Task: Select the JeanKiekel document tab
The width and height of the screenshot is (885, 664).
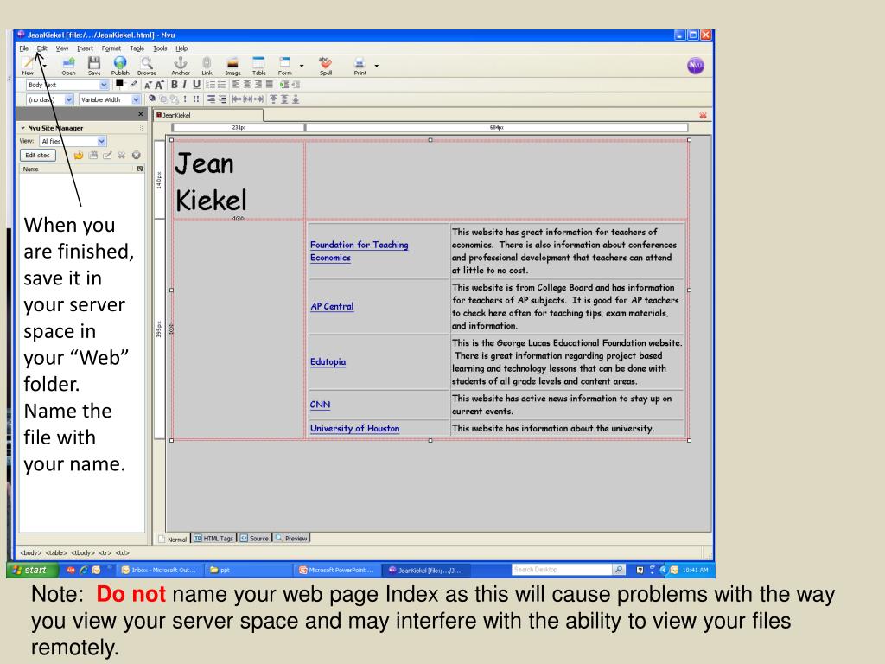Action: [207, 115]
